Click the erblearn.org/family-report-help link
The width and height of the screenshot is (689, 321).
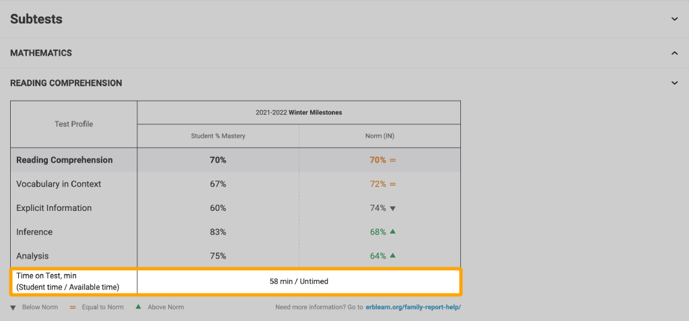pyautogui.click(x=413, y=308)
